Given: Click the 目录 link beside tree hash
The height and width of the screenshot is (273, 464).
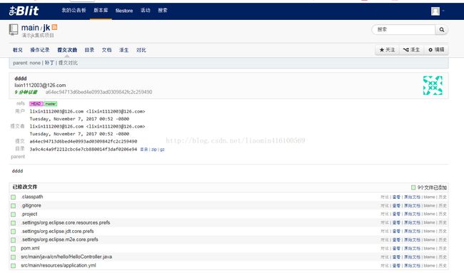Looking at the screenshot, I should 143,150.
